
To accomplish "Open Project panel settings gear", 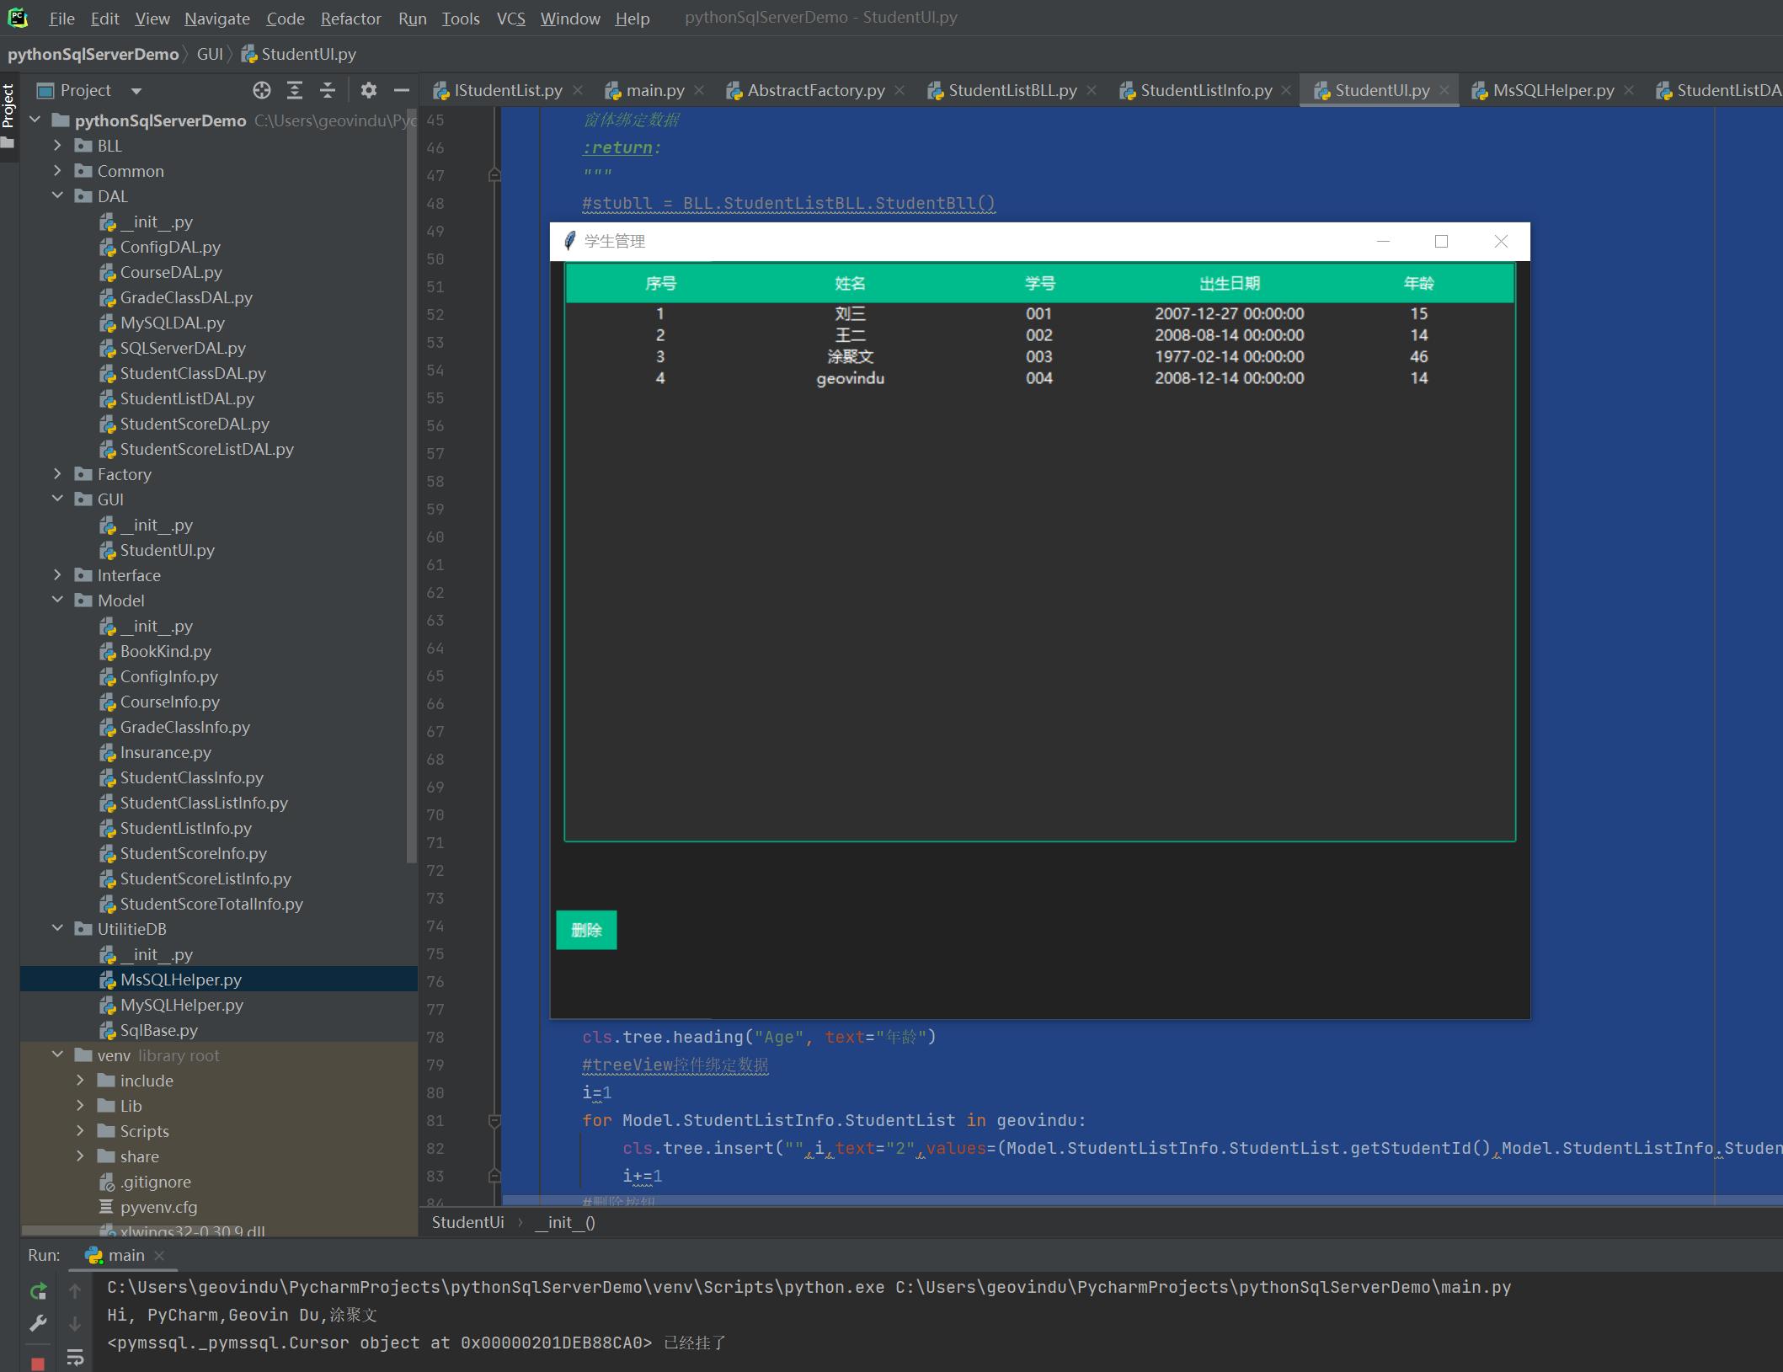I will pyautogui.click(x=369, y=90).
